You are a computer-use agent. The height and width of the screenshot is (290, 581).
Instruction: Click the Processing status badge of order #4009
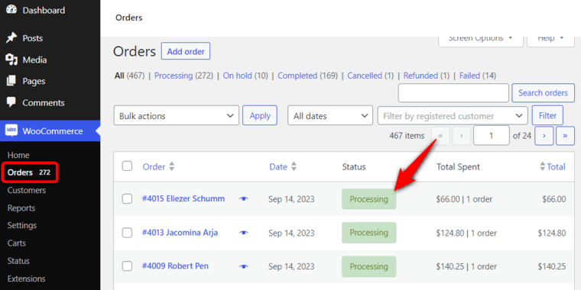tap(368, 266)
